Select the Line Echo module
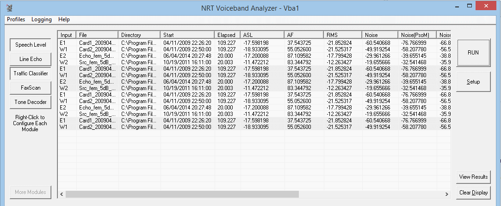 point(31,59)
